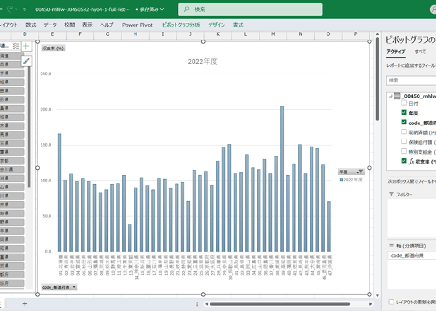The image size is (436, 311).
Task: Select column header H
Action: 135,34
